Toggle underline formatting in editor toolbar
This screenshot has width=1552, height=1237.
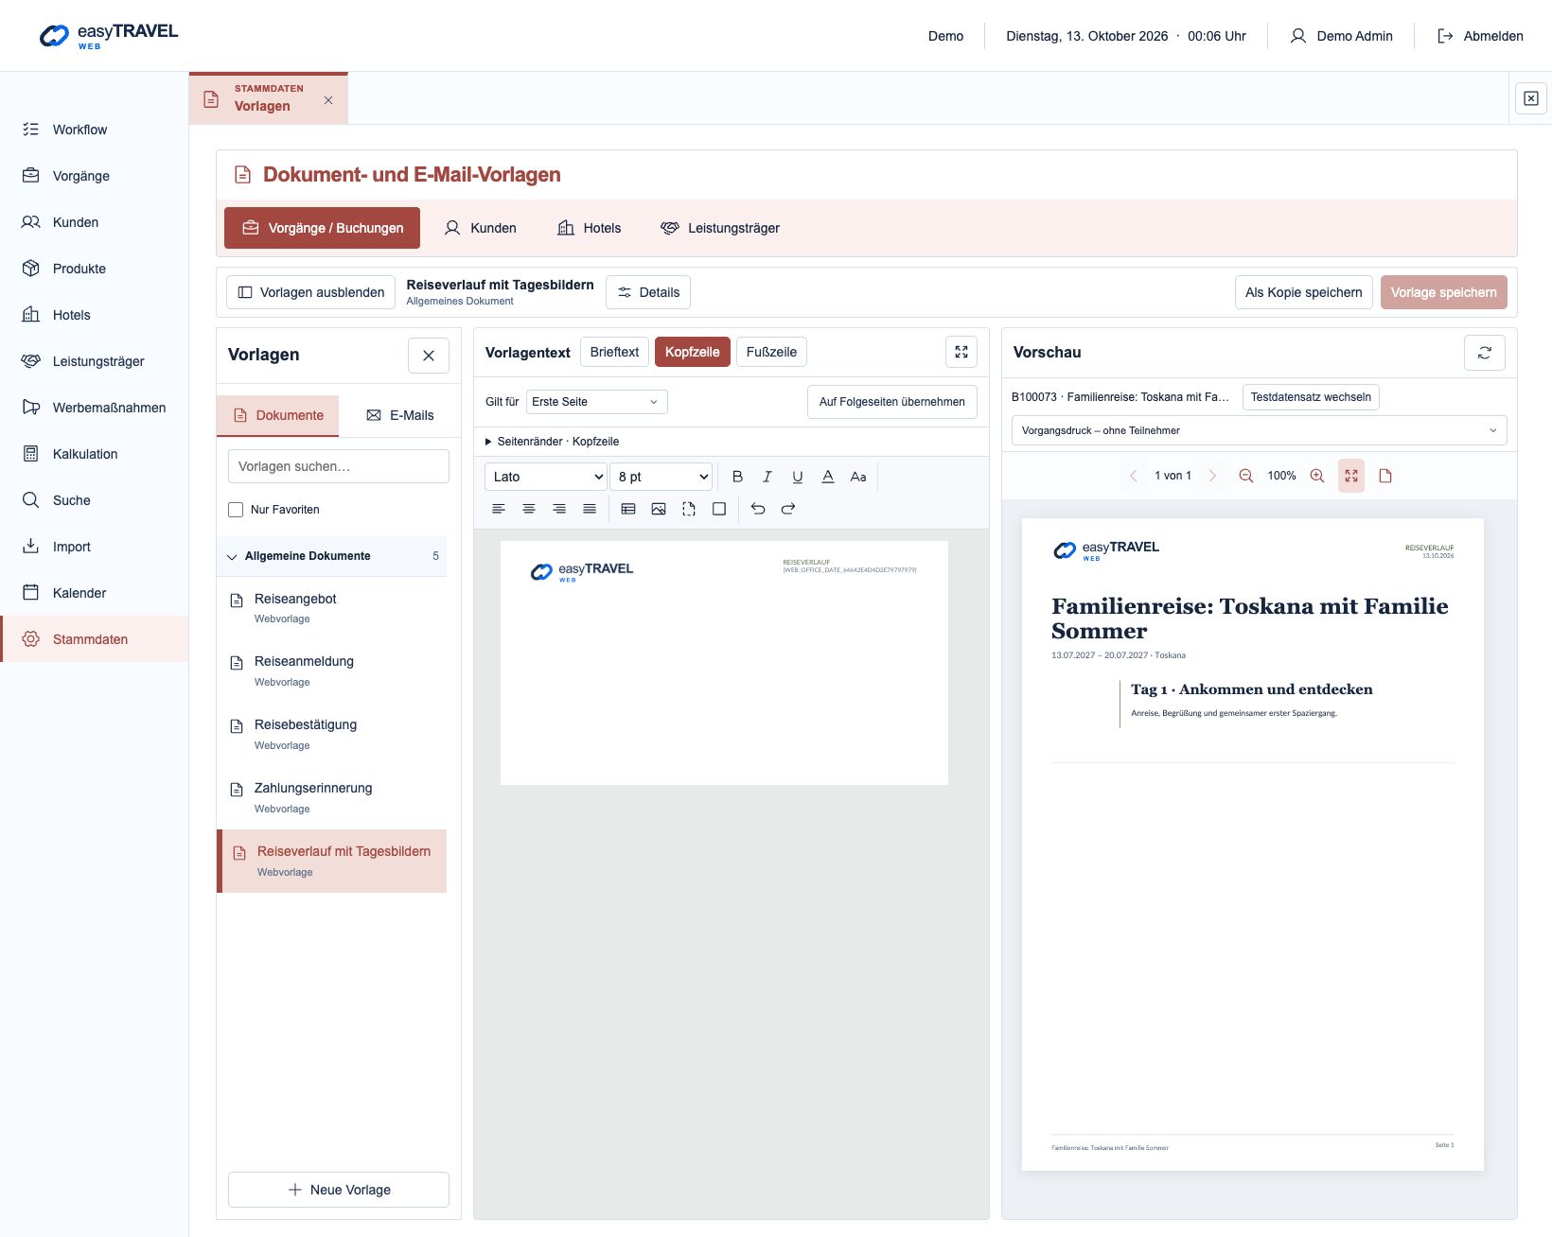click(x=798, y=477)
